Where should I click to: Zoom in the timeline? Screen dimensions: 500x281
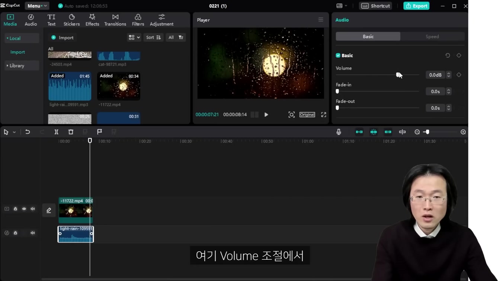(463, 132)
